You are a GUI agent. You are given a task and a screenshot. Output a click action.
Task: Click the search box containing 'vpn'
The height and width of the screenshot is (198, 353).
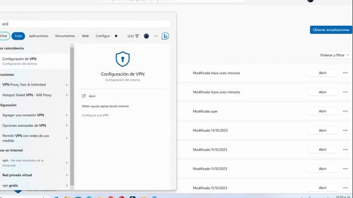pyautogui.click(x=84, y=24)
